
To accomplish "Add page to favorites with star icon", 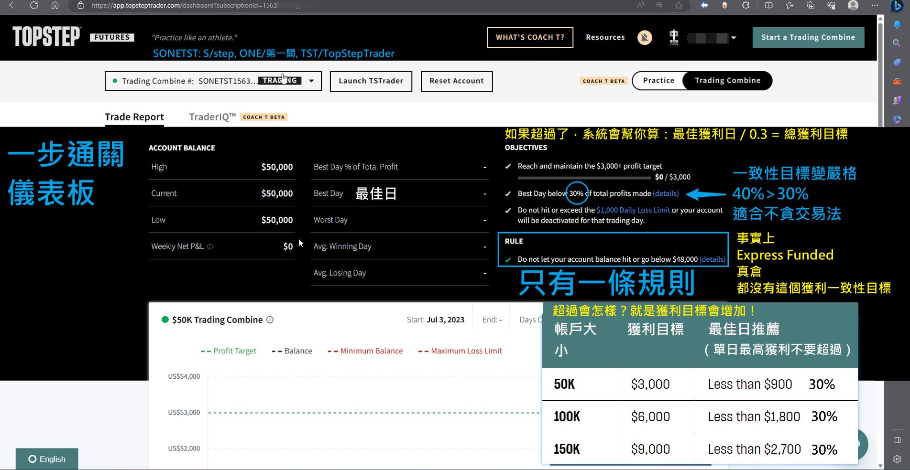I will point(679,5).
